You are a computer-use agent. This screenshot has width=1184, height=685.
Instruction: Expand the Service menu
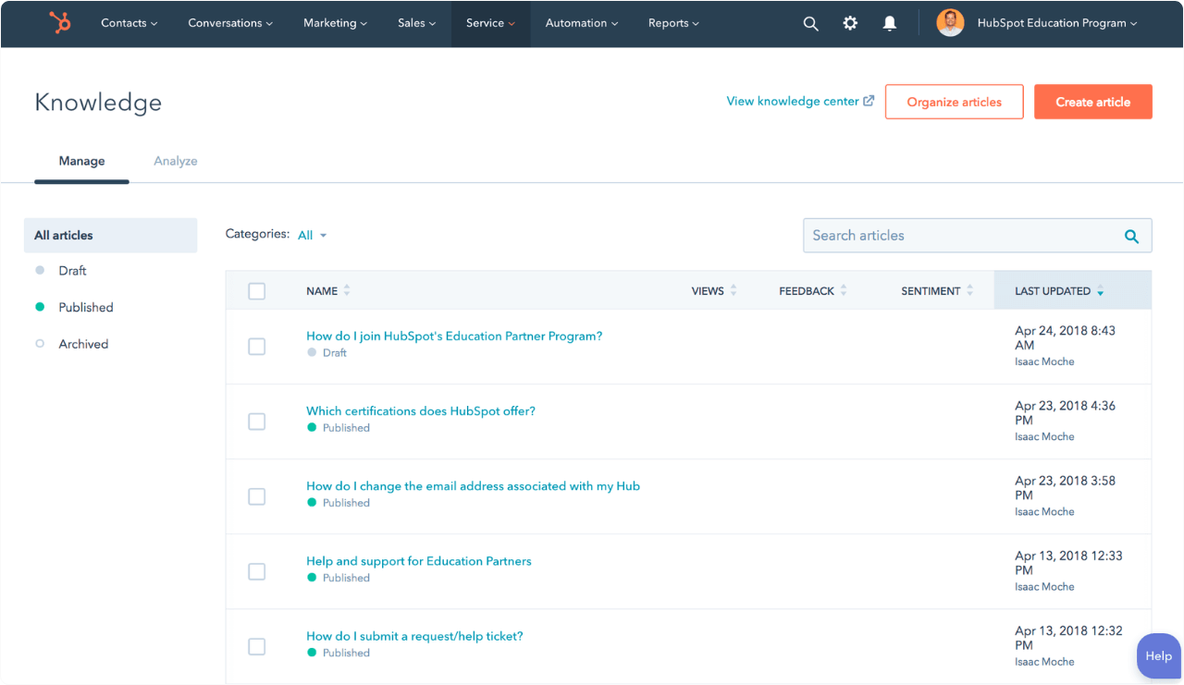click(490, 23)
